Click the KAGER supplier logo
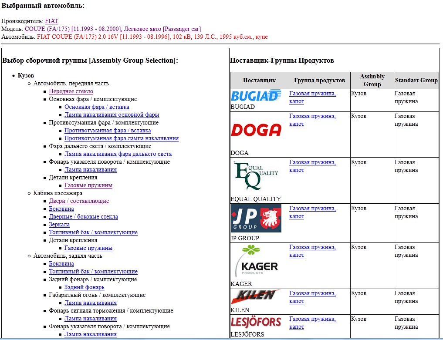Image resolution: width=443 pixels, height=340 pixels. point(256,261)
